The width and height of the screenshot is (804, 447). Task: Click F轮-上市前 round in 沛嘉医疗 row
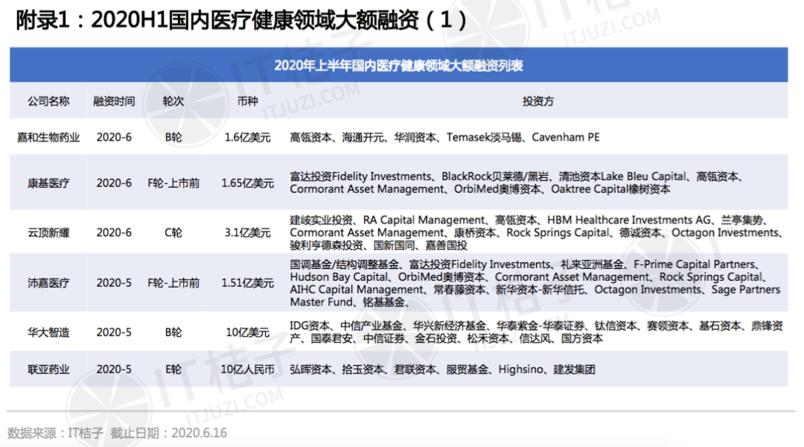coord(173,283)
